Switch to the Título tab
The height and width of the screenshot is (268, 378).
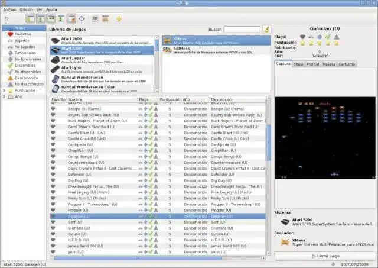[298, 64]
